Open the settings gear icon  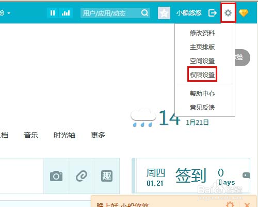pos(228,13)
